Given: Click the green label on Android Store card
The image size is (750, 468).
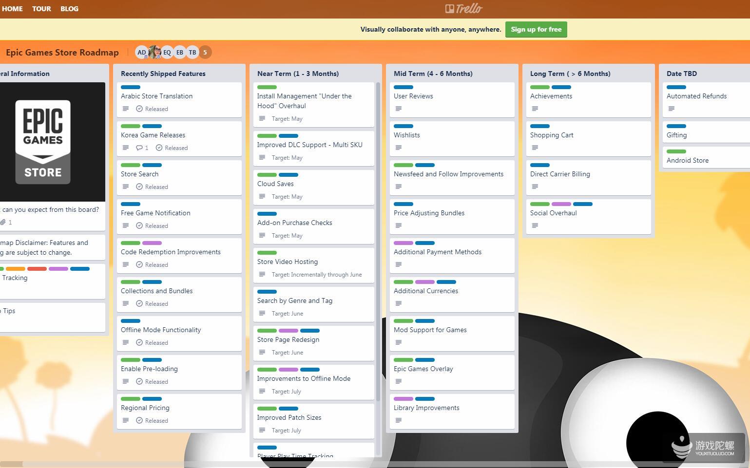Looking at the screenshot, I should coord(676,151).
